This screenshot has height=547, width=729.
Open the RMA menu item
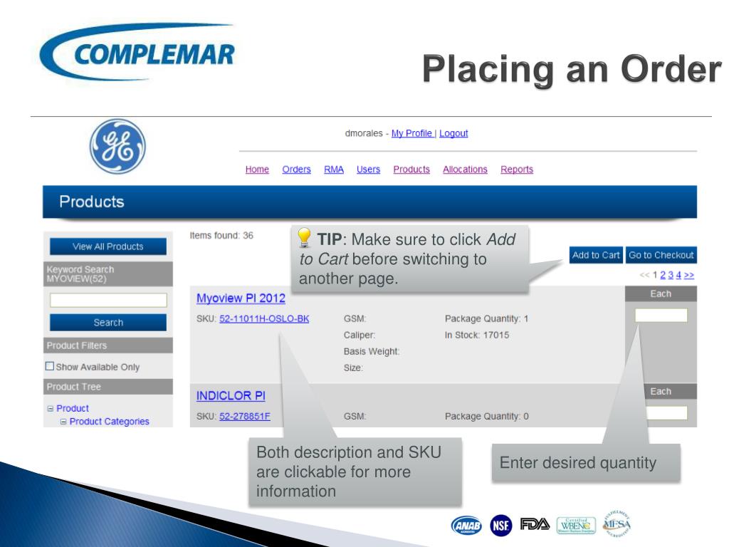(334, 170)
